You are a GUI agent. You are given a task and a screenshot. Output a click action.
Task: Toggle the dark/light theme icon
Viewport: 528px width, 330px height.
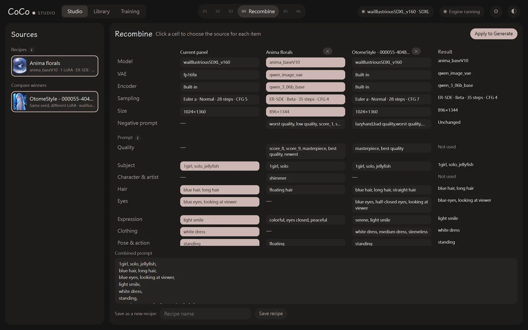tap(514, 12)
